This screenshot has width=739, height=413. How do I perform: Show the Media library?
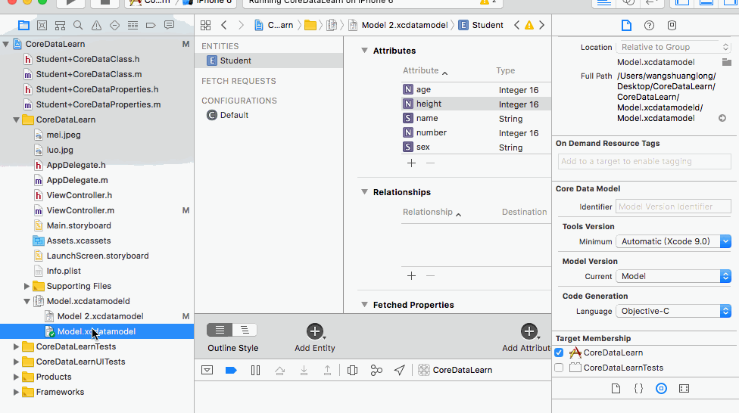(684, 389)
